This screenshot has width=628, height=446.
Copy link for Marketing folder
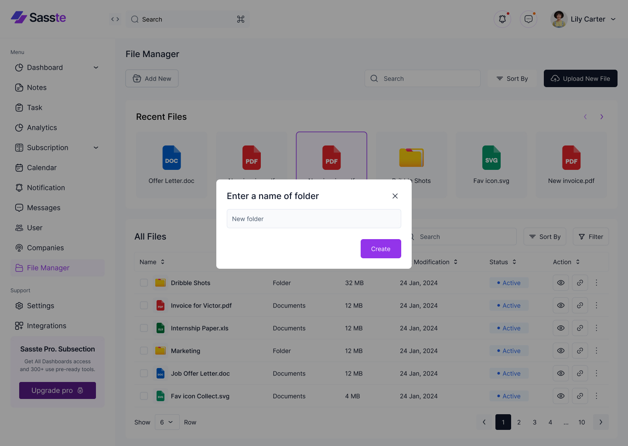pyautogui.click(x=580, y=351)
